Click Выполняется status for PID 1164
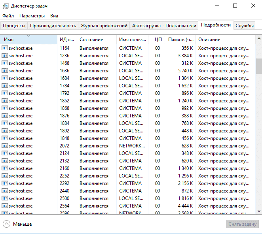The image size is (262, 234). (x=94, y=48)
